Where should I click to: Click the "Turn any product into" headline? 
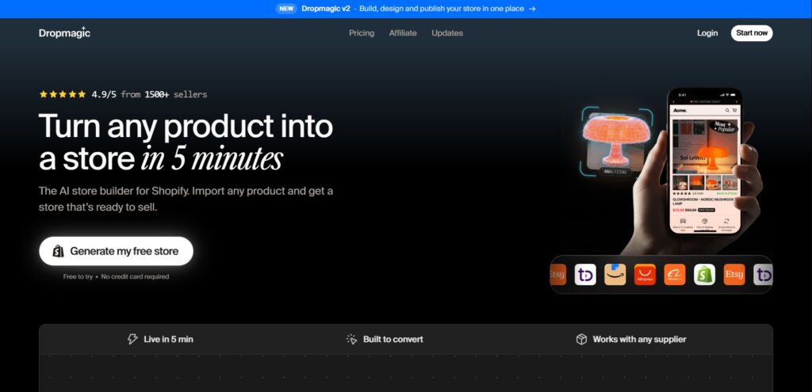point(186,126)
